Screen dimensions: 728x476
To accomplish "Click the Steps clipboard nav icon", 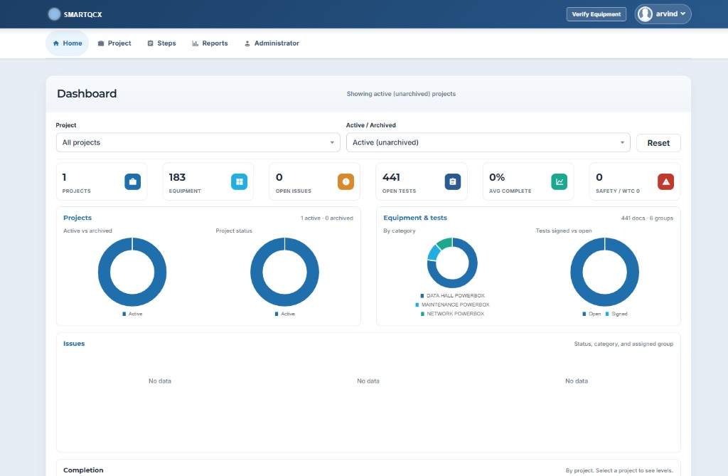I will pyautogui.click(x=151, y=43).
